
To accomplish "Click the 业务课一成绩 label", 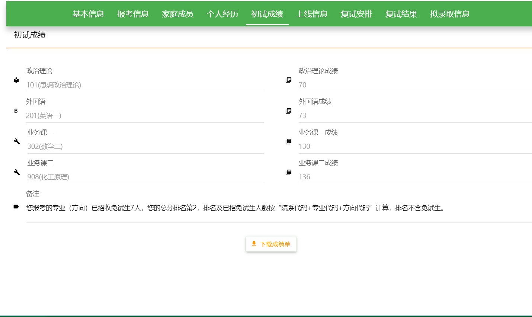I will click(318, 132).
